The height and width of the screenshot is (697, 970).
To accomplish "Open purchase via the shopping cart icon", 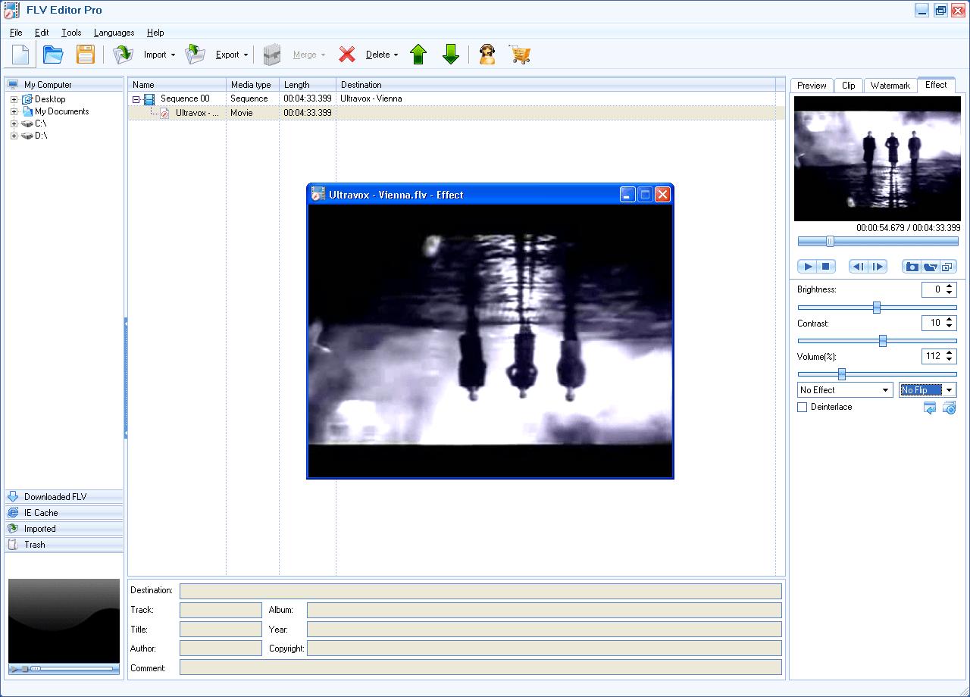I will tap(519, 55).
